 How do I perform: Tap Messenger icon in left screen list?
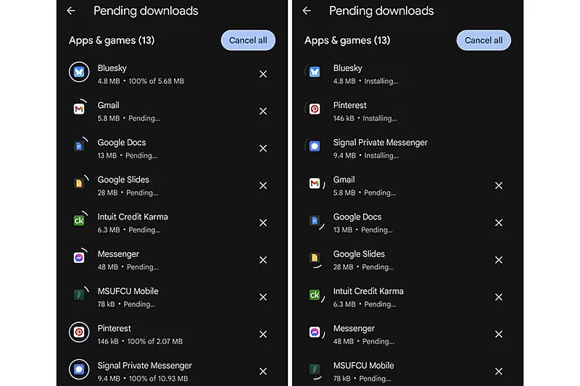tap(79, 258)
